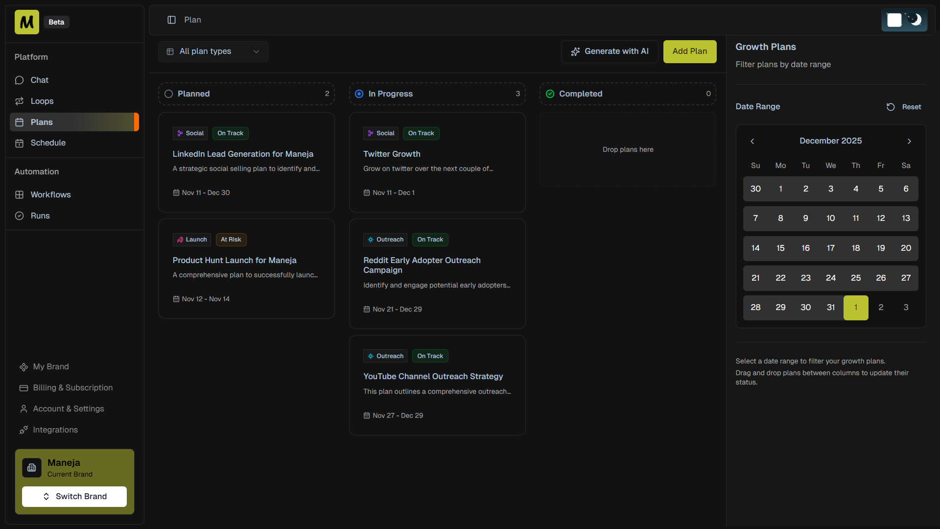The height and width of the screenshot is (529, 940).
Task: Open Billing & Subscription
Action: (72, 387)
